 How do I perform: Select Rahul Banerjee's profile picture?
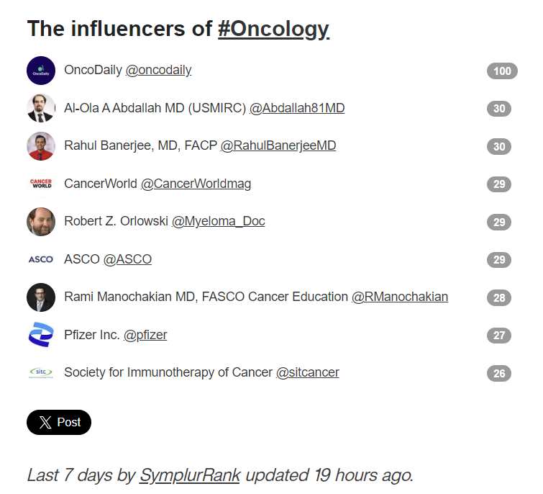pos(41,146)
